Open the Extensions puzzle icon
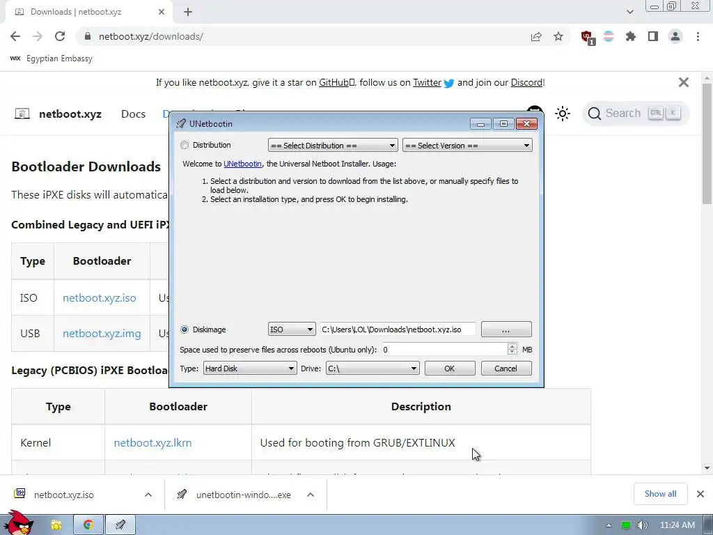This screenshot has height=535, width=713. point(631,36)
